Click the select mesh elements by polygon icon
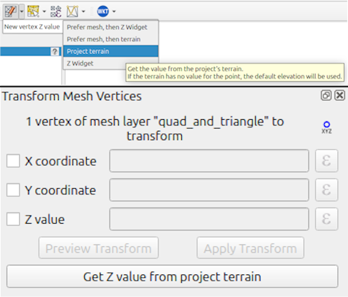The image size is (348, 297). (x=34, y=12)
